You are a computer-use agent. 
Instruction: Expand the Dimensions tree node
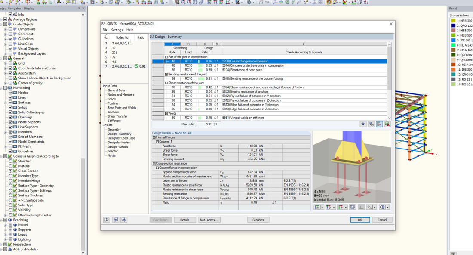[5, 29]
